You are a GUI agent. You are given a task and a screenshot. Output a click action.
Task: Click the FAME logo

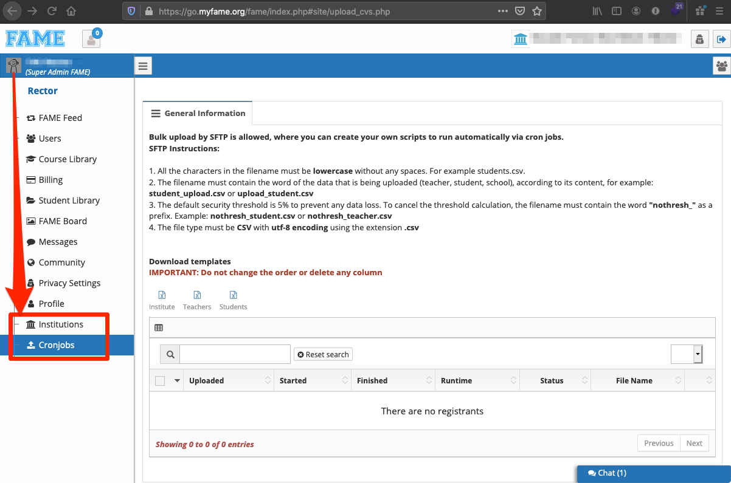[35, 39]
